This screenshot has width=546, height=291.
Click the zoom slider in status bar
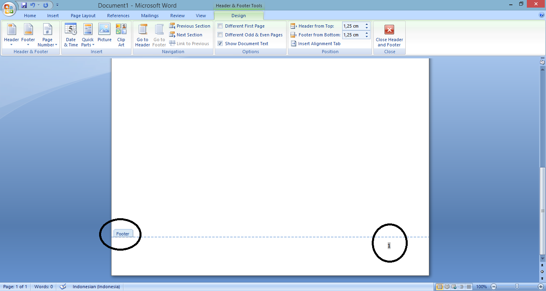(517, 287)
